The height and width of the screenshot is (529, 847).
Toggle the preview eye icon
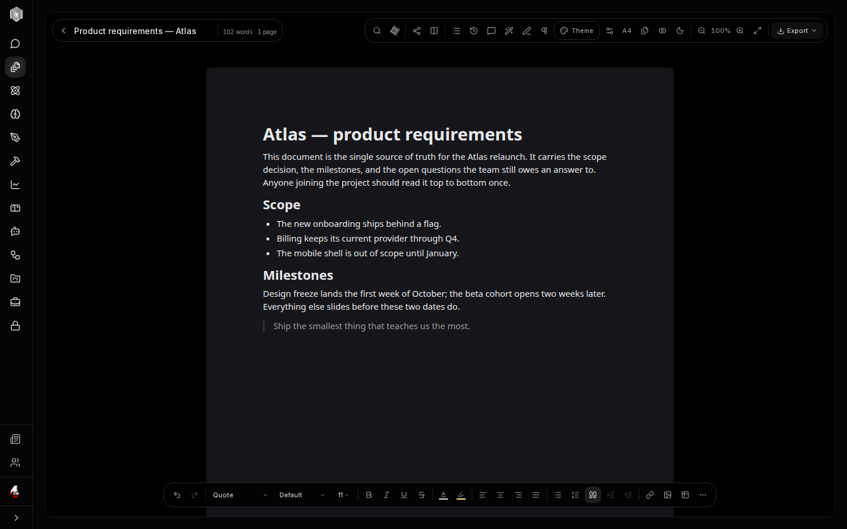click(x=662, y=31)
